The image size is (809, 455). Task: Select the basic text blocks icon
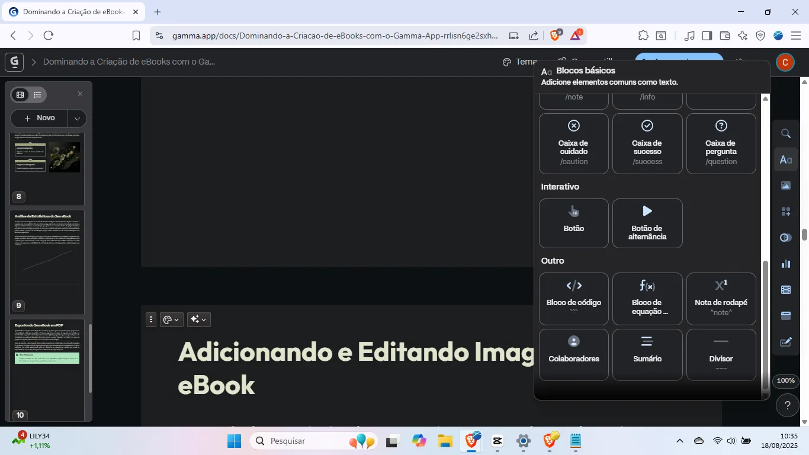coord(786,159)
